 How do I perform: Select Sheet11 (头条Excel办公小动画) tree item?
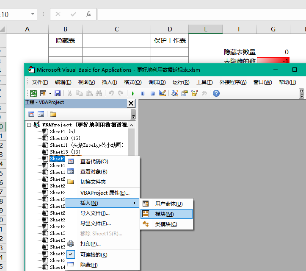[x=87, y=145]
